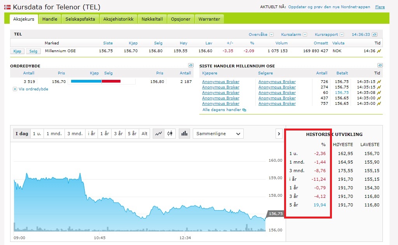Screen dimensions: 398x245
Task: Click lightning icon for 437-share trade
Action: [379, 98]
